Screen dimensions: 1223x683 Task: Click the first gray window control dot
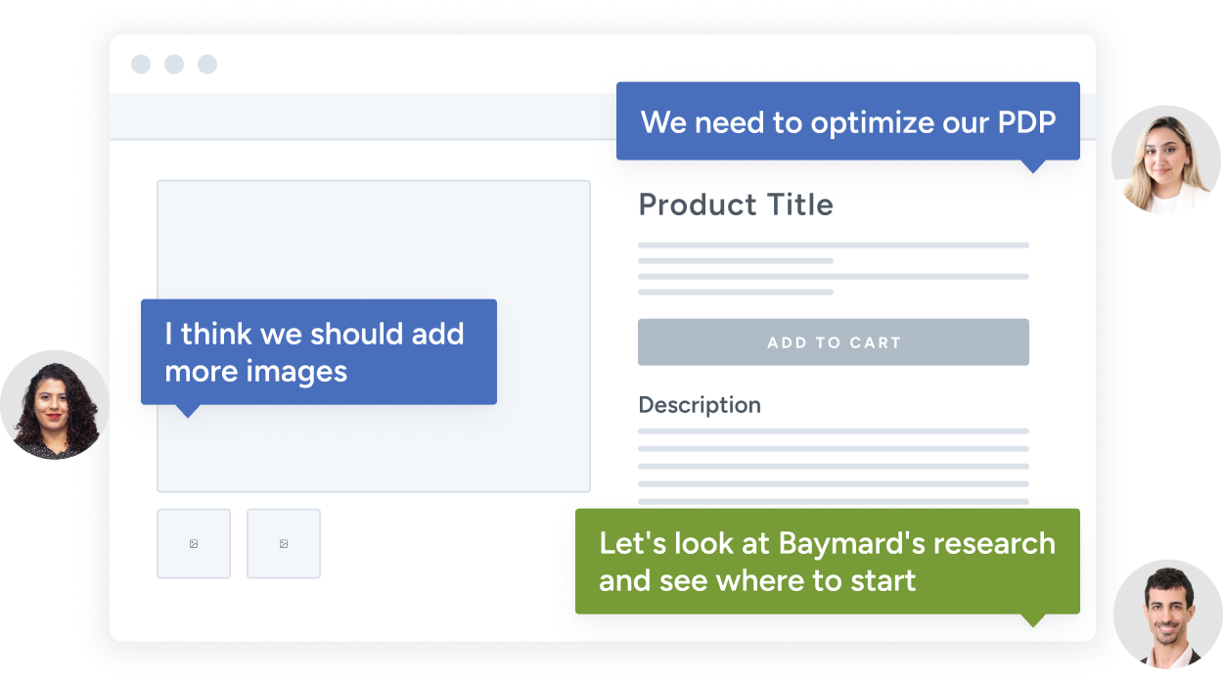(x=141, y=65)
